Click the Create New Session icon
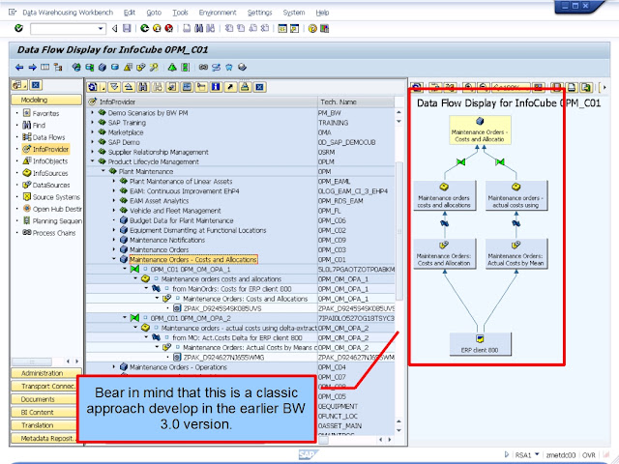 coord(282,28)
